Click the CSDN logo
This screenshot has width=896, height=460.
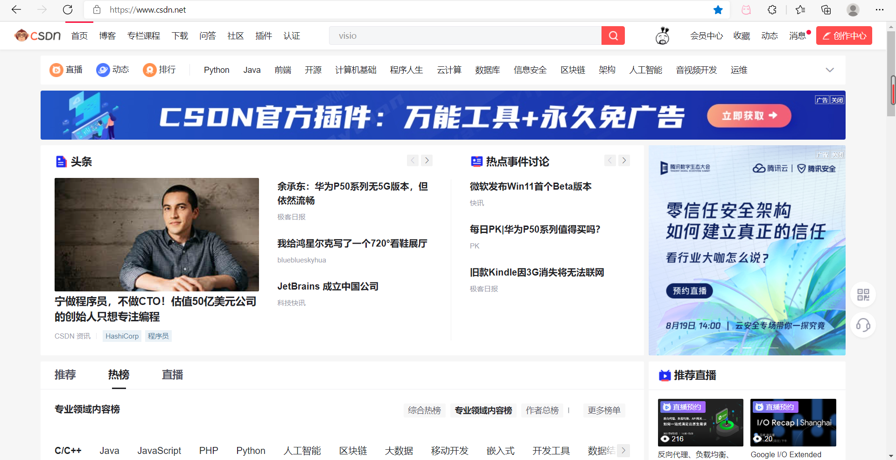click(37, 35)
